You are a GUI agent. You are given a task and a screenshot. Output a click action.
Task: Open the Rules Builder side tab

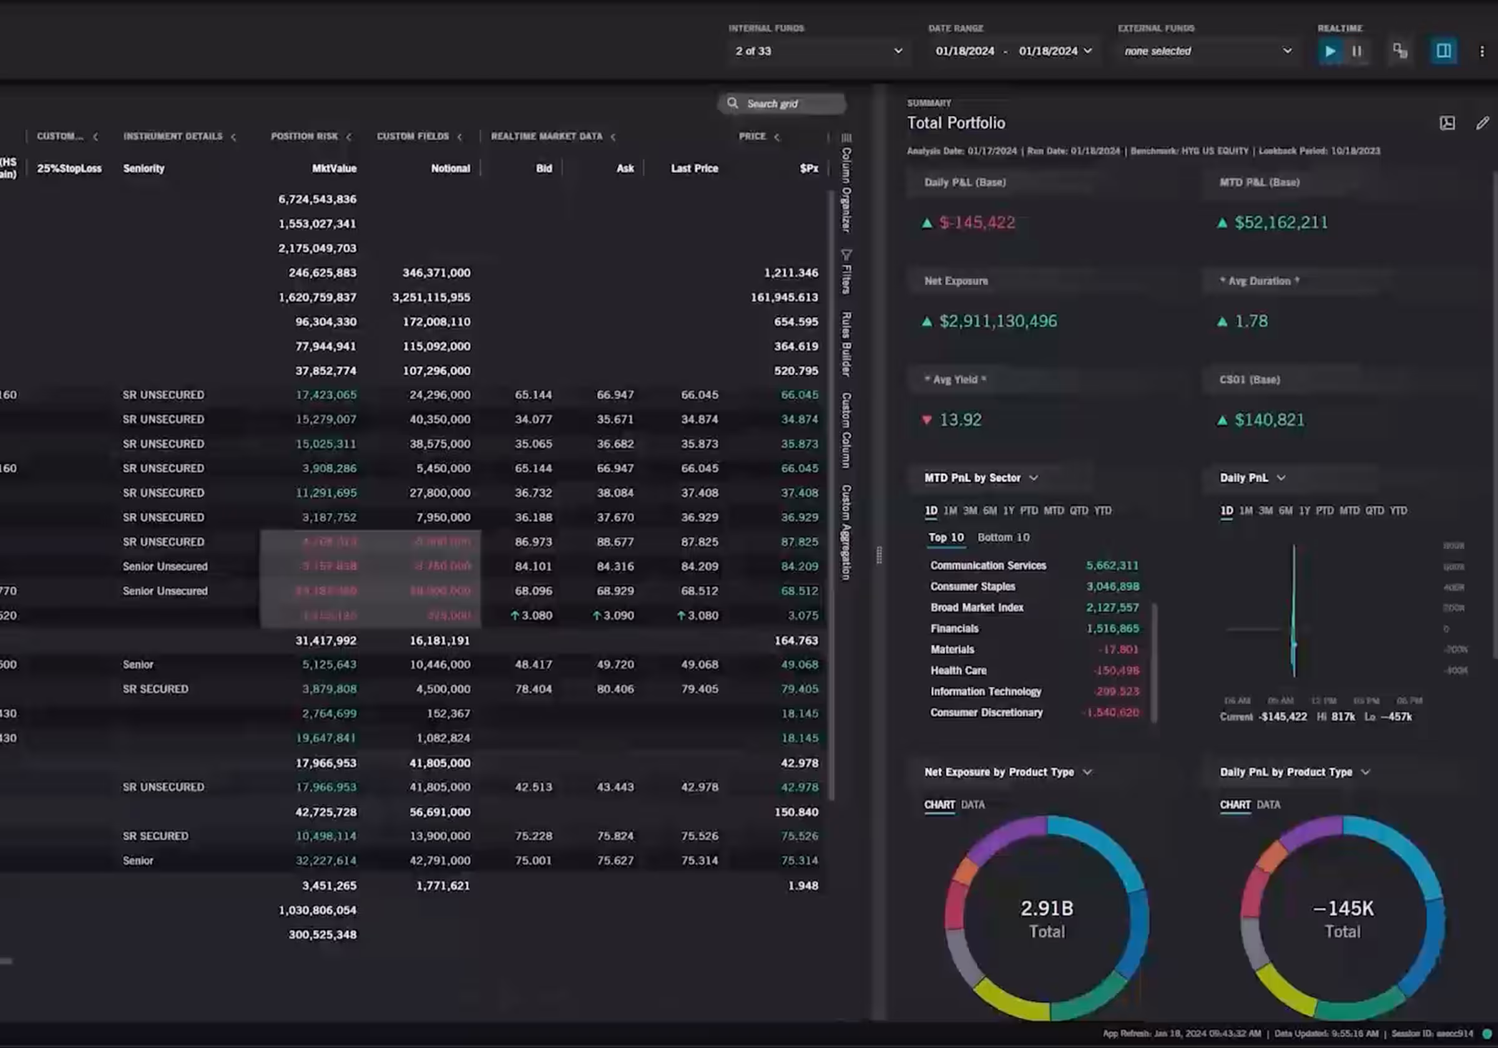[846, 344]
